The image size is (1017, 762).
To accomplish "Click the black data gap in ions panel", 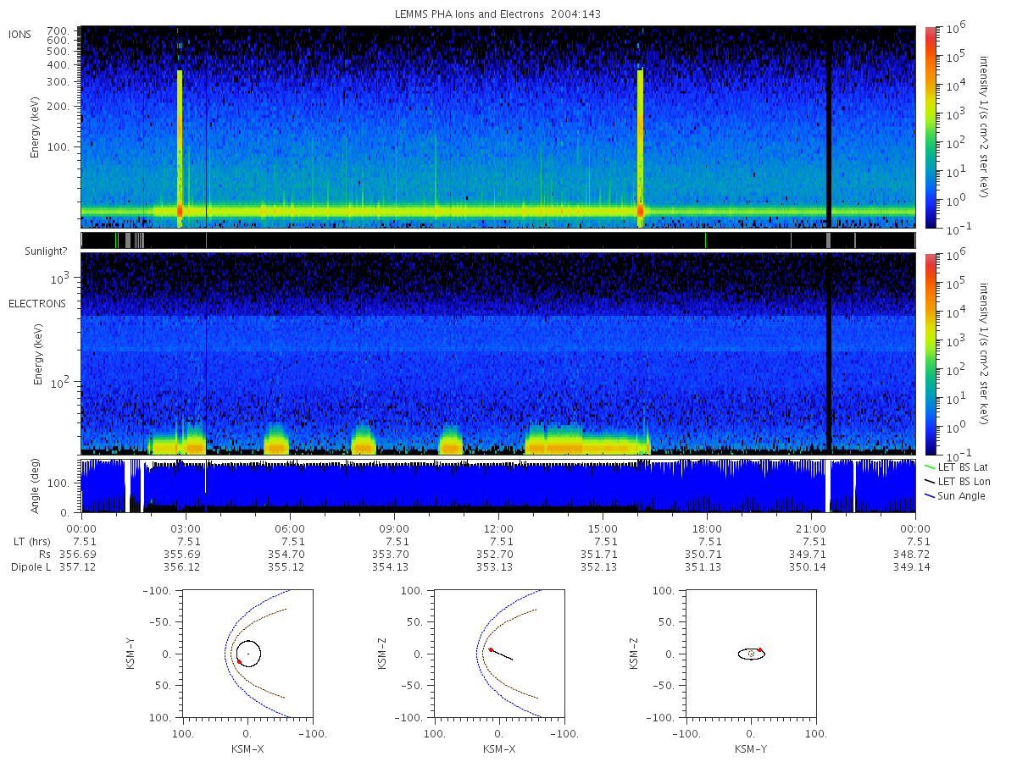I will 829,127.
